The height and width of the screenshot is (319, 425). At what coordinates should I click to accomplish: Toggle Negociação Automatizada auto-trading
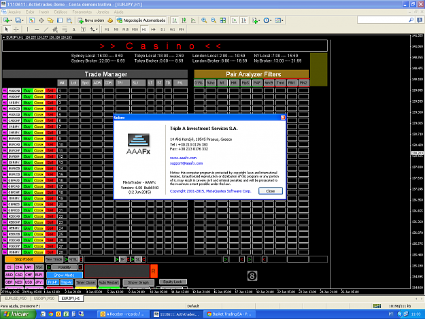tap(141, 20)
